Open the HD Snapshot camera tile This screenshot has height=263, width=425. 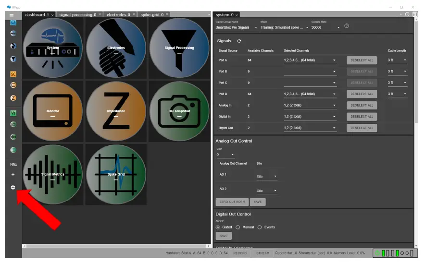point(179,111)
